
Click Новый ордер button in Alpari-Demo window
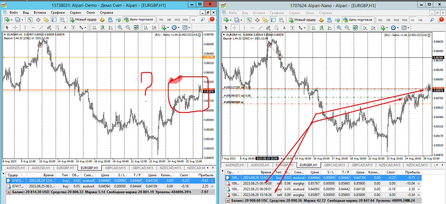point(83,19)
